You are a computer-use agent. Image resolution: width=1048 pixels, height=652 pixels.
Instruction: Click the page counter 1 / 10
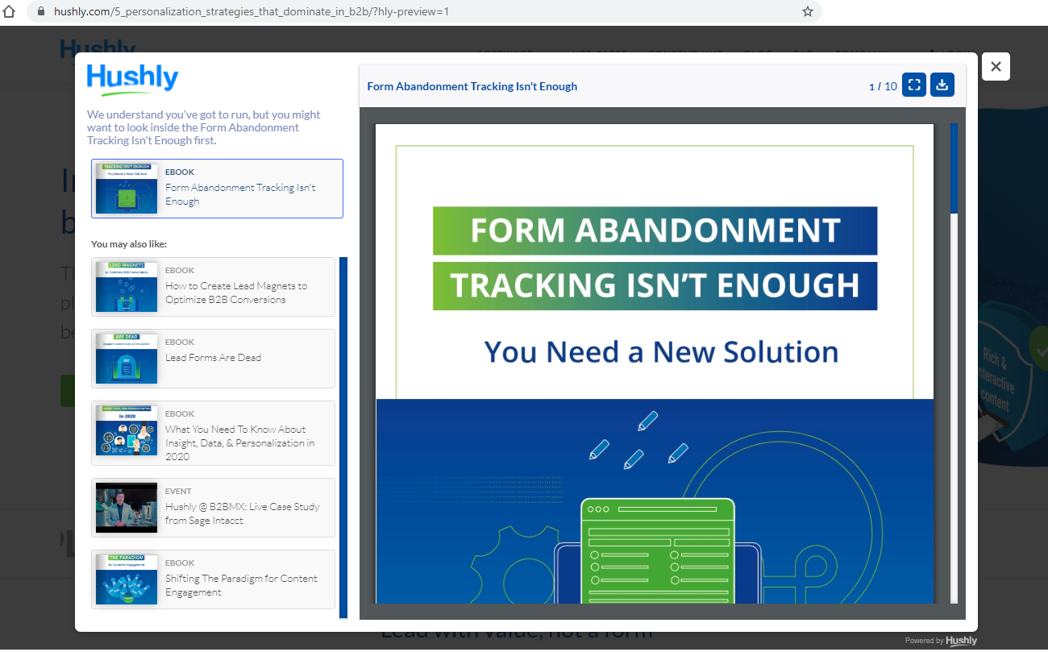click(883, 86)
